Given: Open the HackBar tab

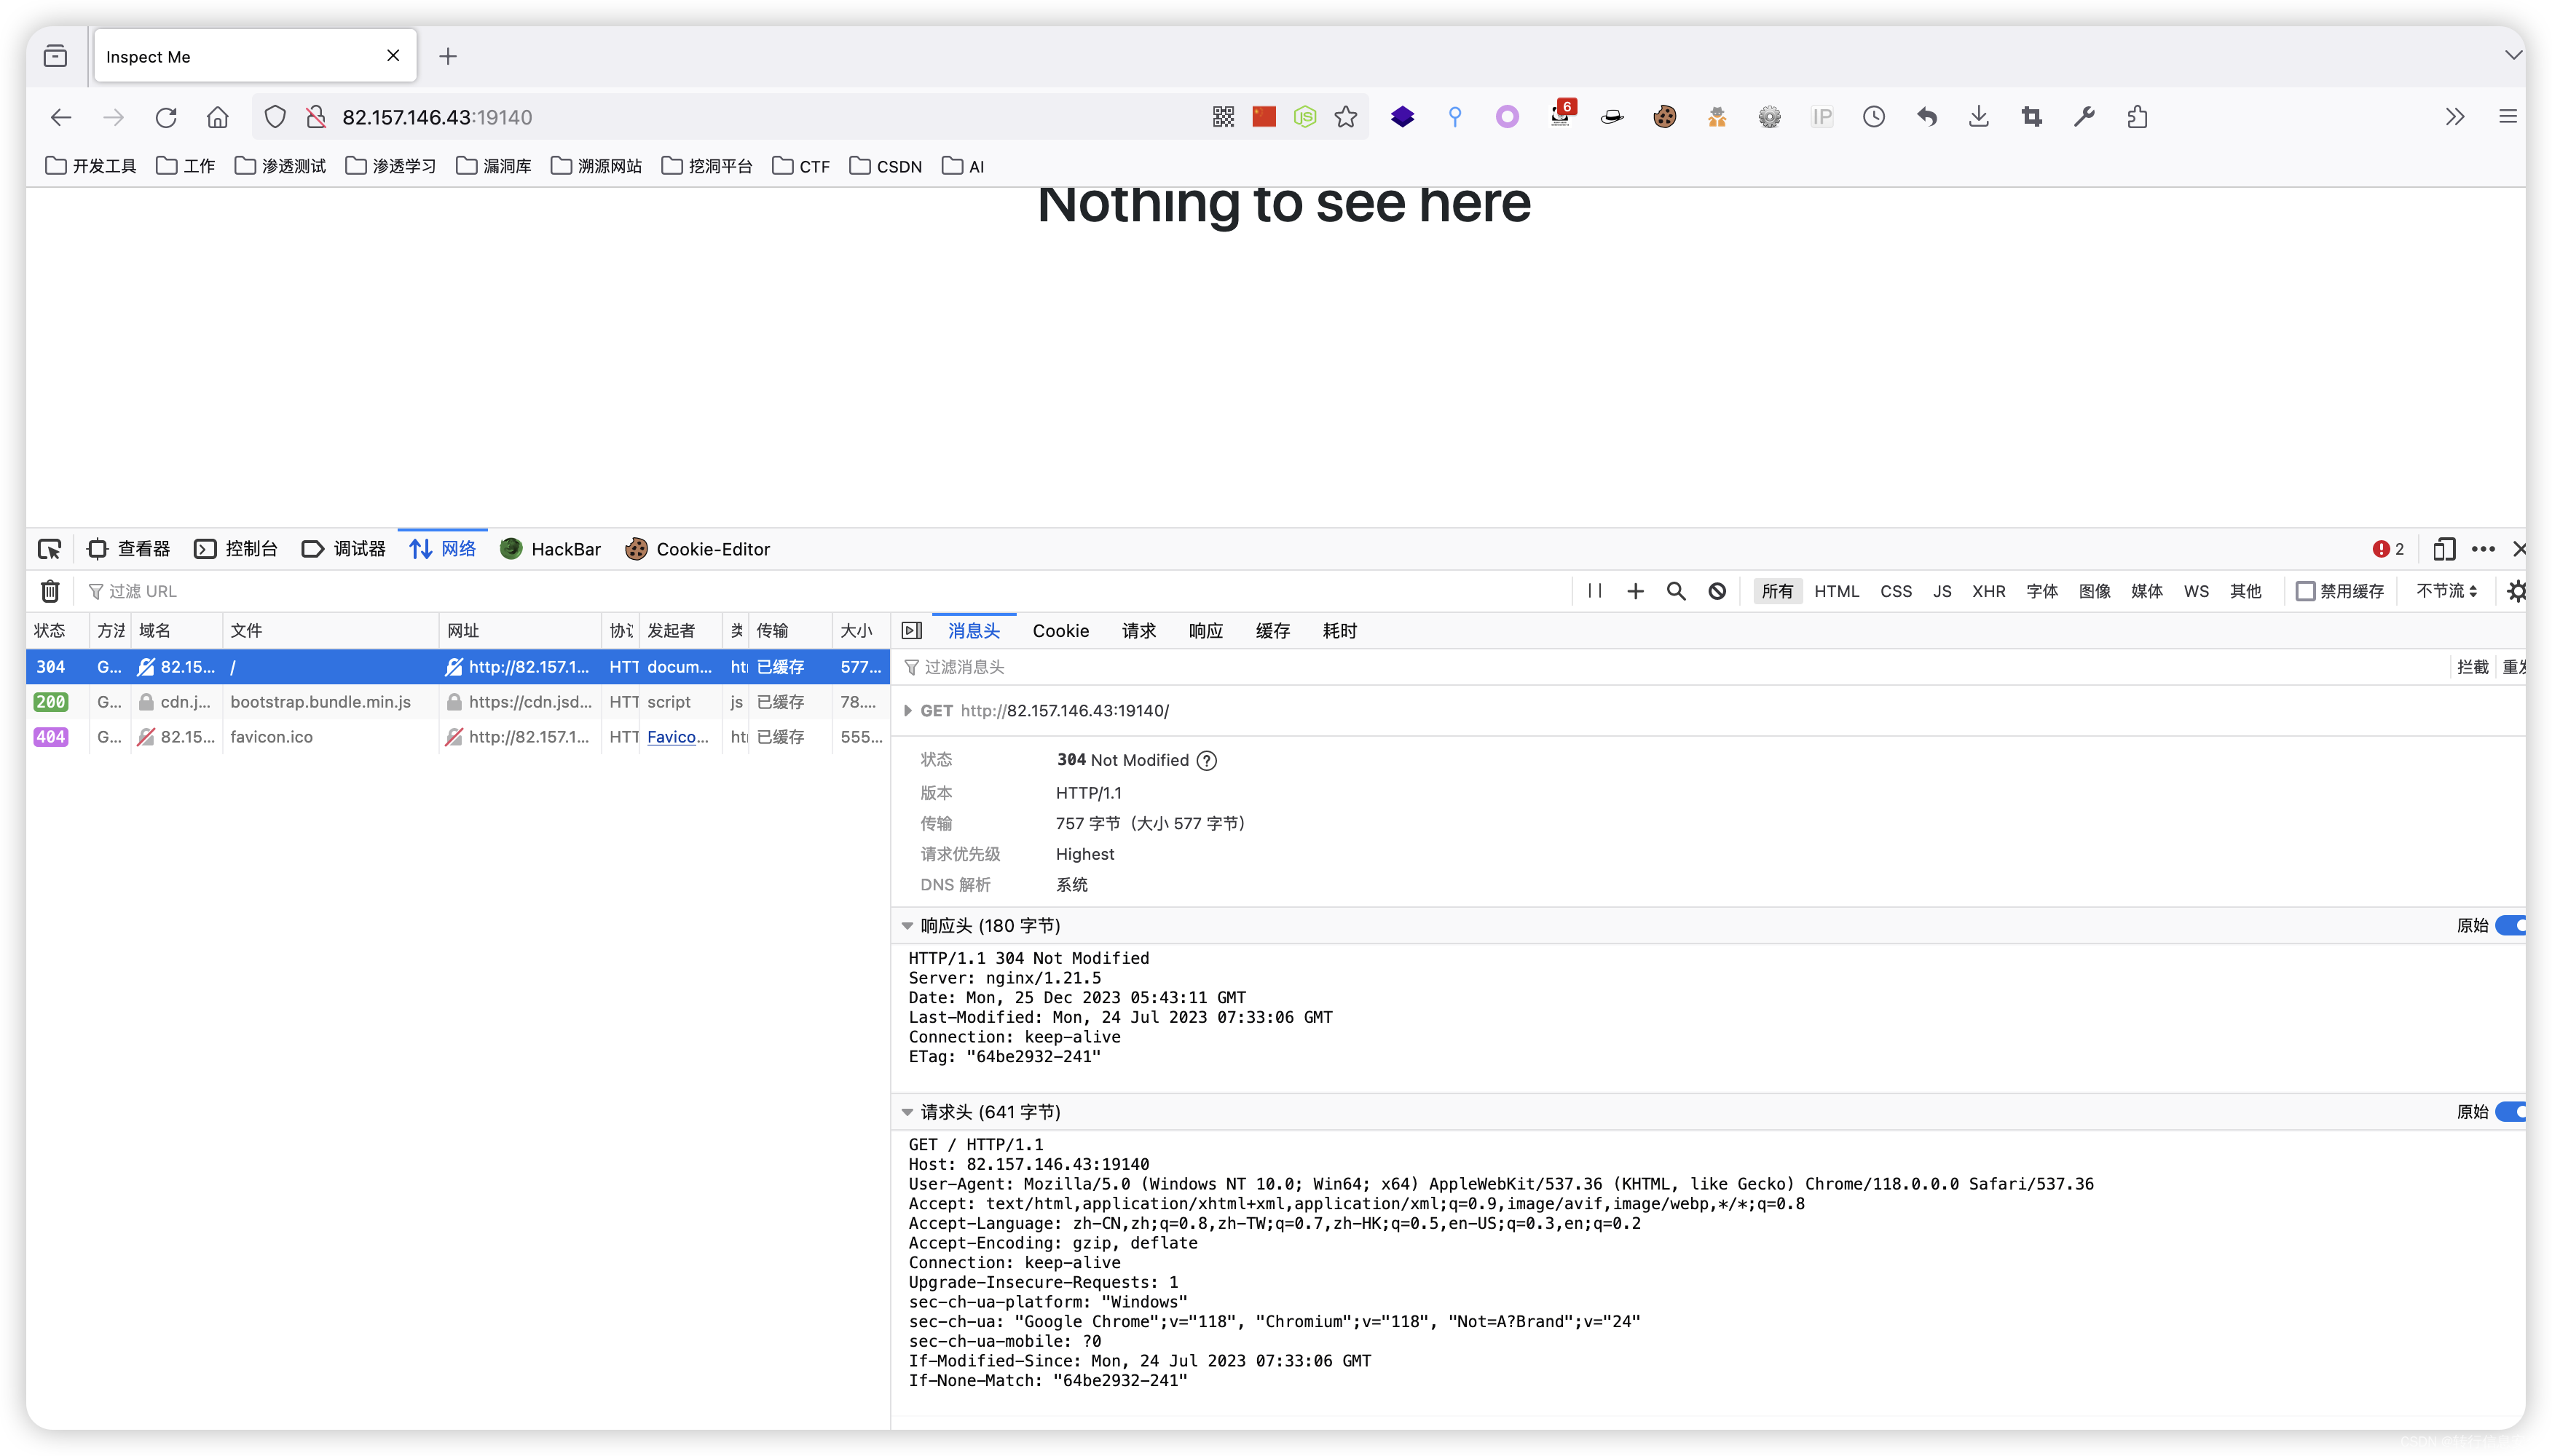Looking at the screenshot, I should point(550,549).
